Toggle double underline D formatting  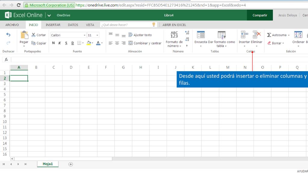coord(72,43)
